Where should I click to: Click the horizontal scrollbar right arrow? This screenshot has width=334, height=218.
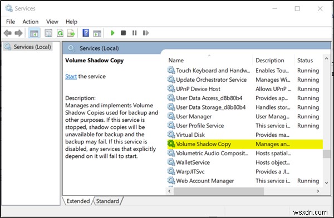pyautogui.click(x=318, y=191)
